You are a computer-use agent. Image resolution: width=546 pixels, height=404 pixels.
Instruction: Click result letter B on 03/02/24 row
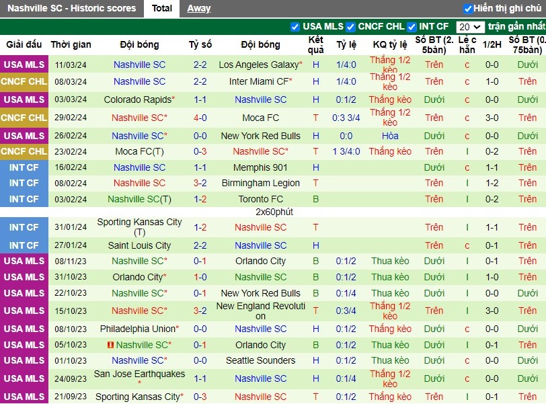click(316, 199)
